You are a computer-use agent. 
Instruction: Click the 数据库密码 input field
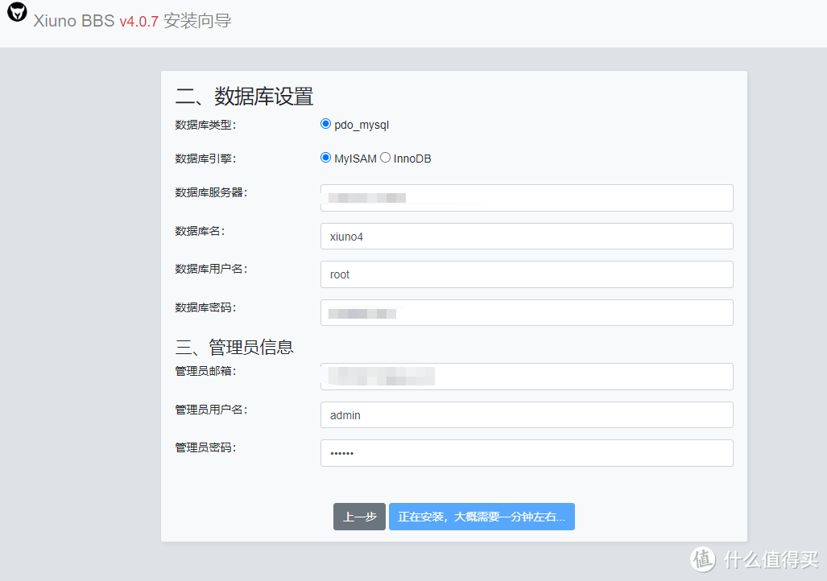click(x=526, y=312)
